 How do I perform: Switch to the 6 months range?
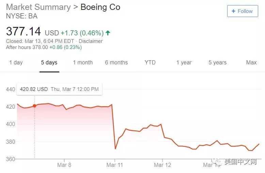[116, 62]
